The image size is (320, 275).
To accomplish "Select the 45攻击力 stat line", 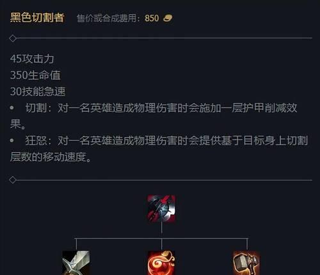I will pyautogui.click(x=32, y=59).
